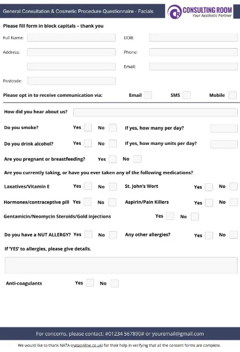Mark No for pregnant or breastfeeding
This screenshot has width=240, height=352.
point(138,159)
